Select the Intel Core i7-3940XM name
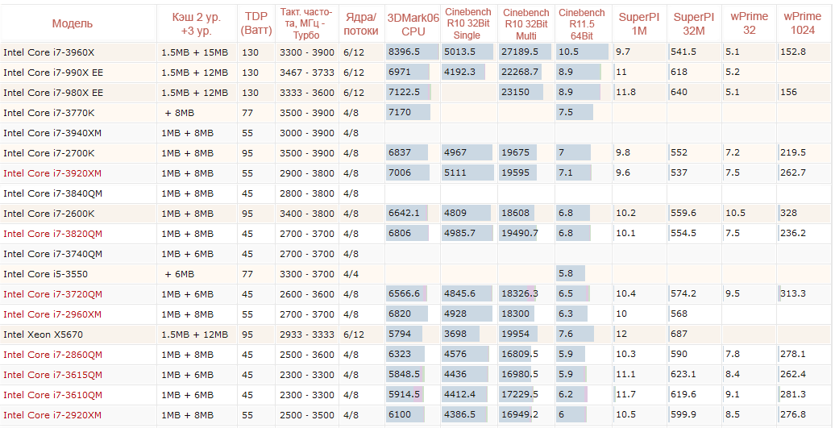 click(x=52, y=133)
